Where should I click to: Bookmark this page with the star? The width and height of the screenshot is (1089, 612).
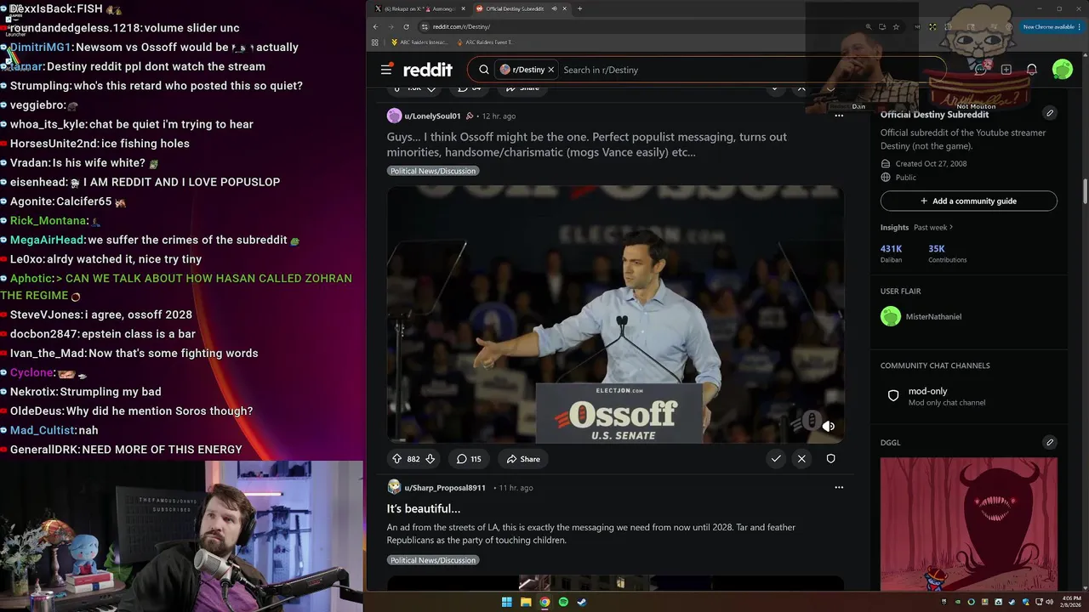[896, 26]
